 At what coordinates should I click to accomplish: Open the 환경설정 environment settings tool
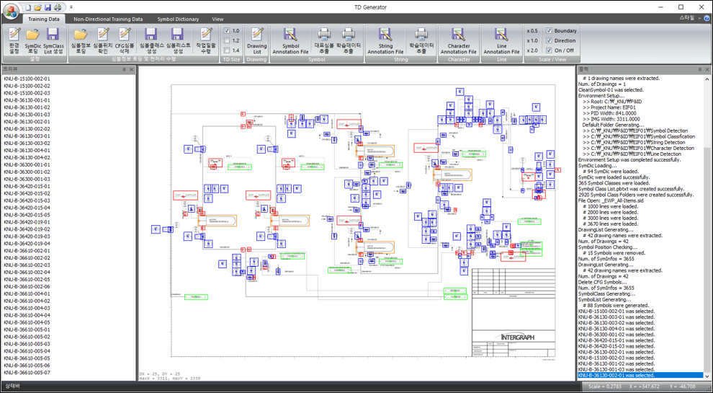click(14, 40)
